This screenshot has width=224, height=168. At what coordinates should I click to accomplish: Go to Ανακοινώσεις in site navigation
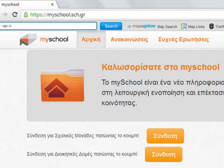pos(129,39)
